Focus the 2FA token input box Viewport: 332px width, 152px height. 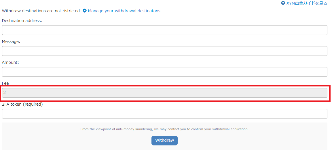[164, 114]
